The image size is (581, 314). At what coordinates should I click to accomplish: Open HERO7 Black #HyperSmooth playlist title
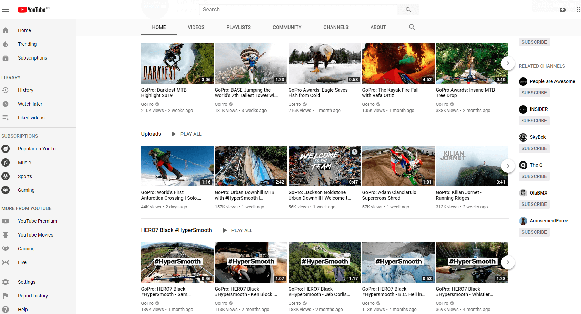click(x=176, y=230)
